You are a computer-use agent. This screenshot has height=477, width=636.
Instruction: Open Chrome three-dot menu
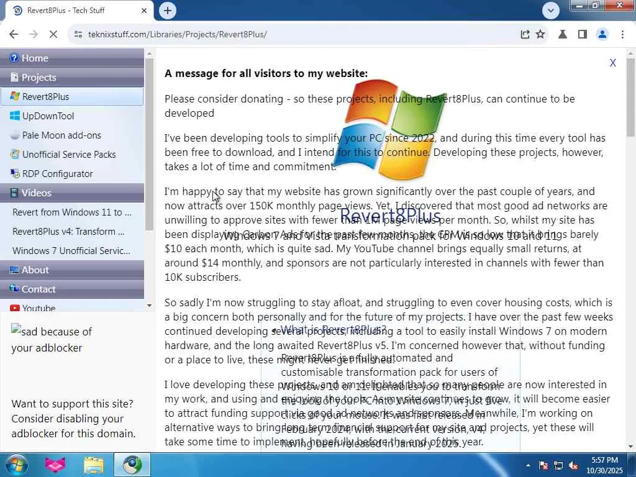point(622,35)
